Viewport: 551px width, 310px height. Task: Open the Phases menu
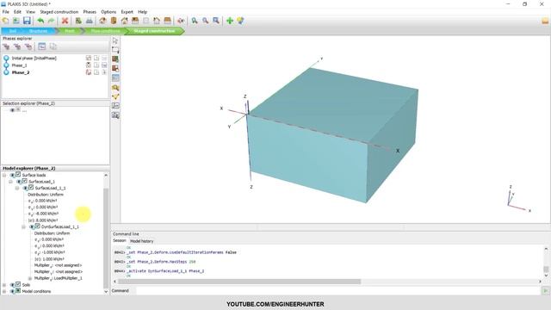pos(90,12)
